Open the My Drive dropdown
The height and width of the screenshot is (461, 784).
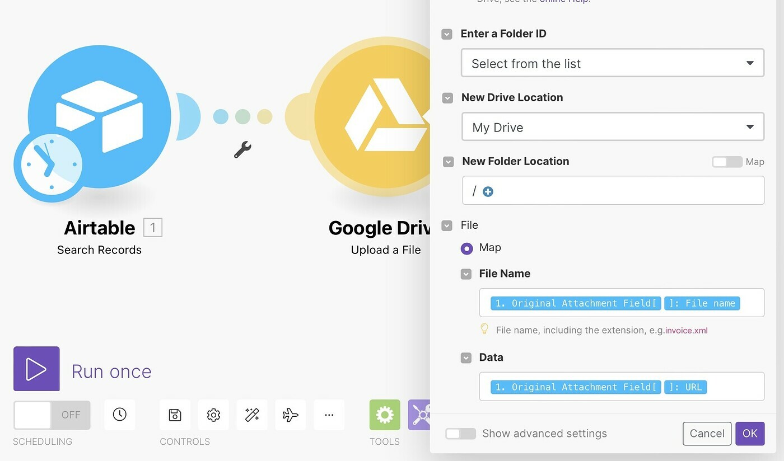[x=613, y=127]
